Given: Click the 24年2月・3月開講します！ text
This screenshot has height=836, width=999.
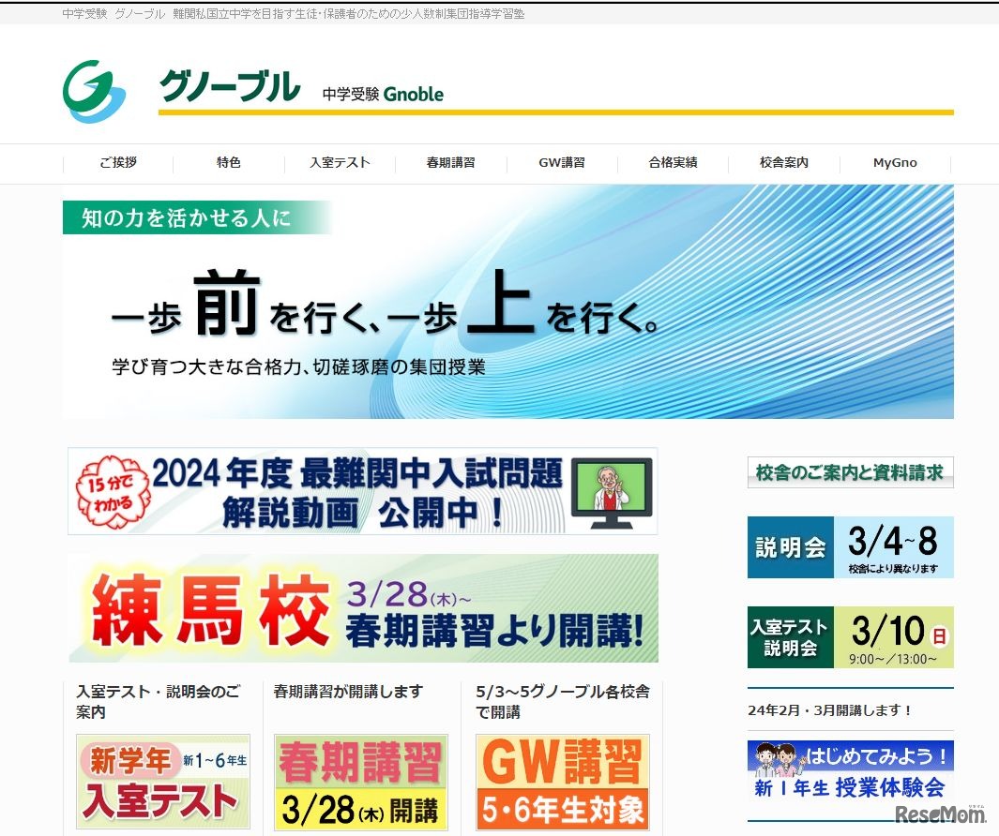Looking at the screenshot, I should coord(829,709).
